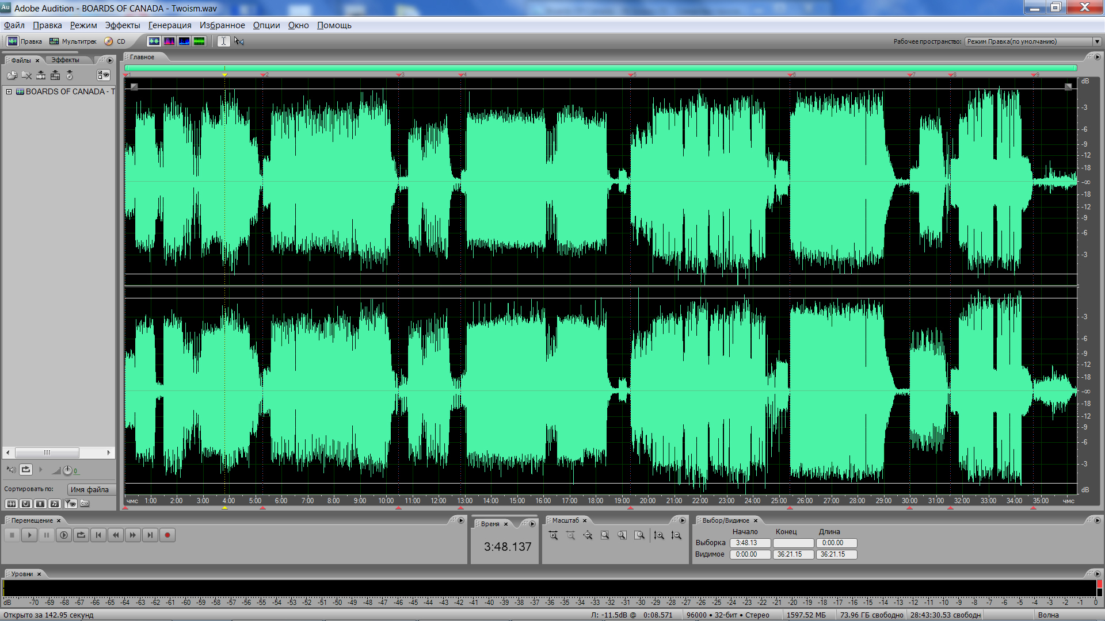This screenshot has height=621, width=1105.
Task: Click the Go to end transport button
Action: pyautogui.click(x=150, y=535)
